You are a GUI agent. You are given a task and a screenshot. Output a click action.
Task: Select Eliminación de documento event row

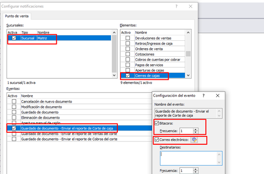coord(79,118)
